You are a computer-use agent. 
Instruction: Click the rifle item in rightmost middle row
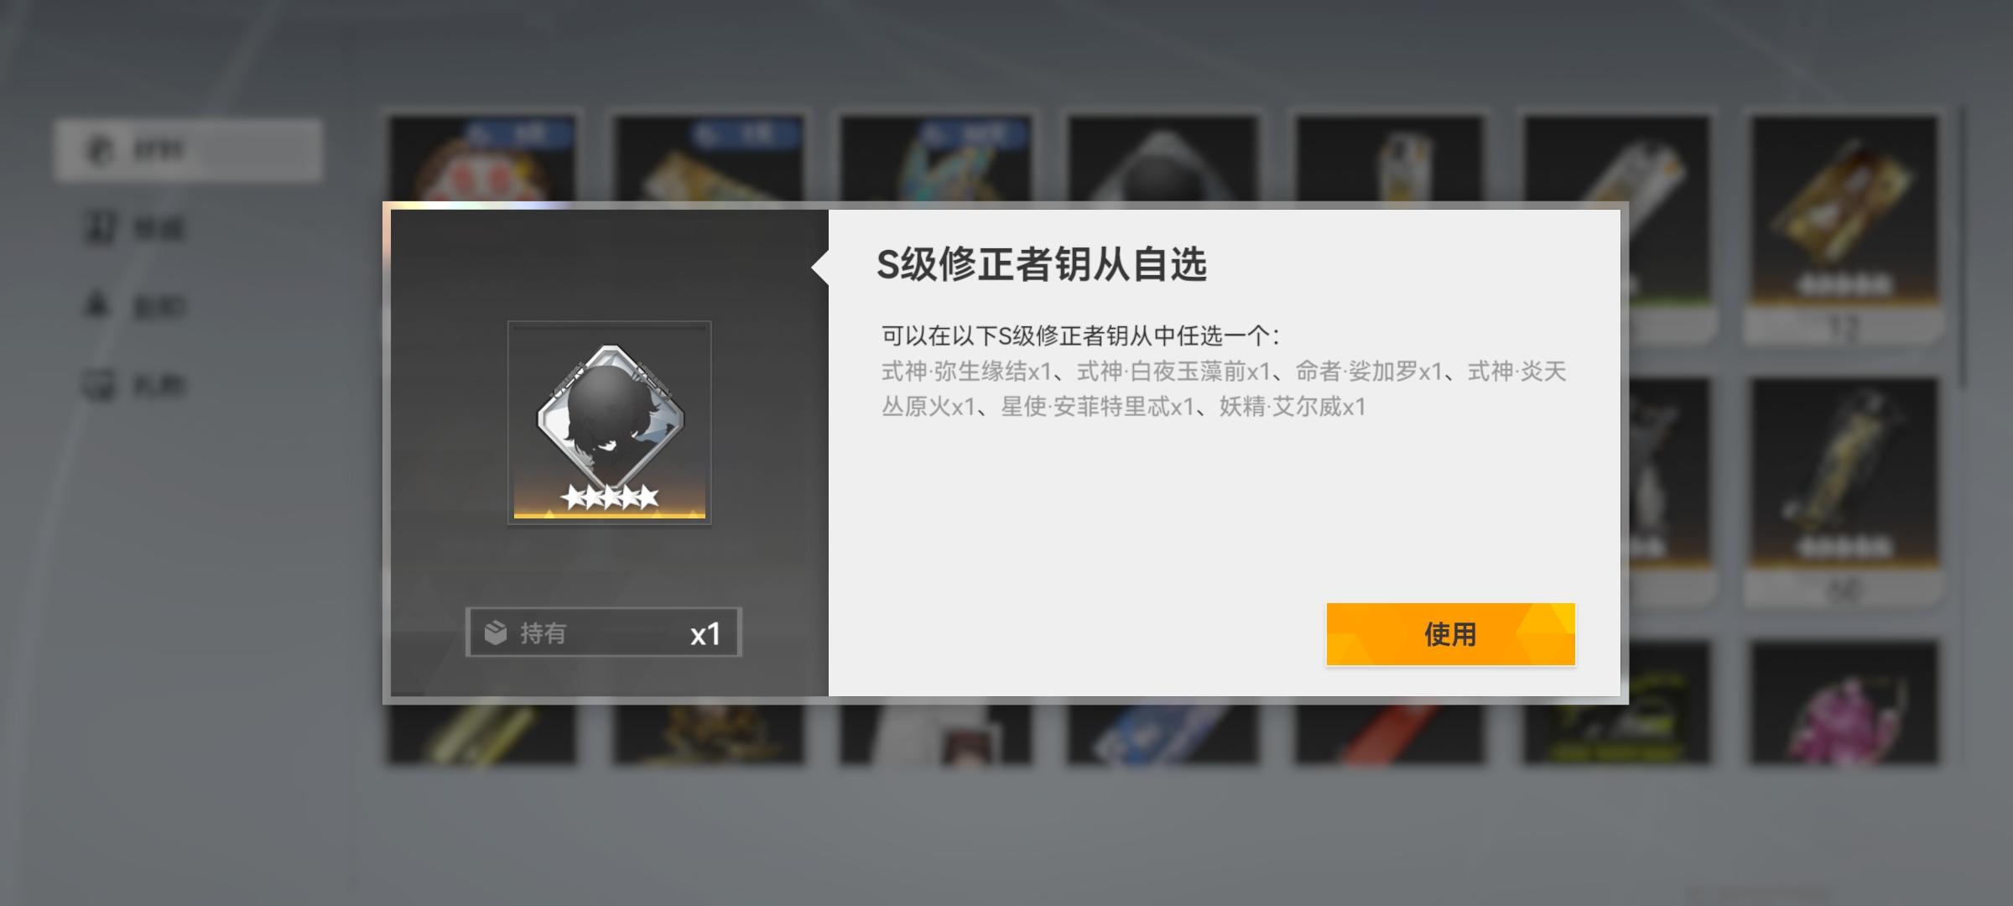coord(1844,491)
